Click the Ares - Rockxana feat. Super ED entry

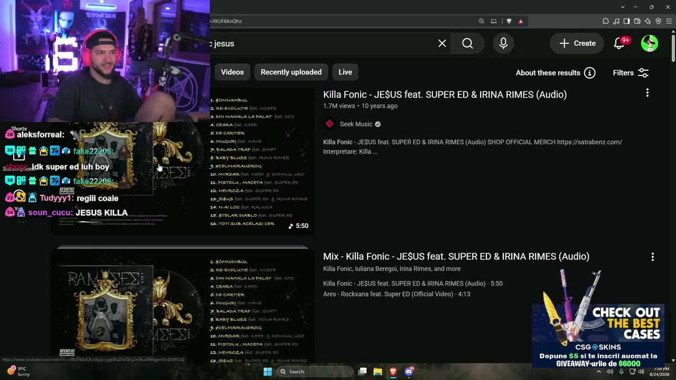click(397, 294)
